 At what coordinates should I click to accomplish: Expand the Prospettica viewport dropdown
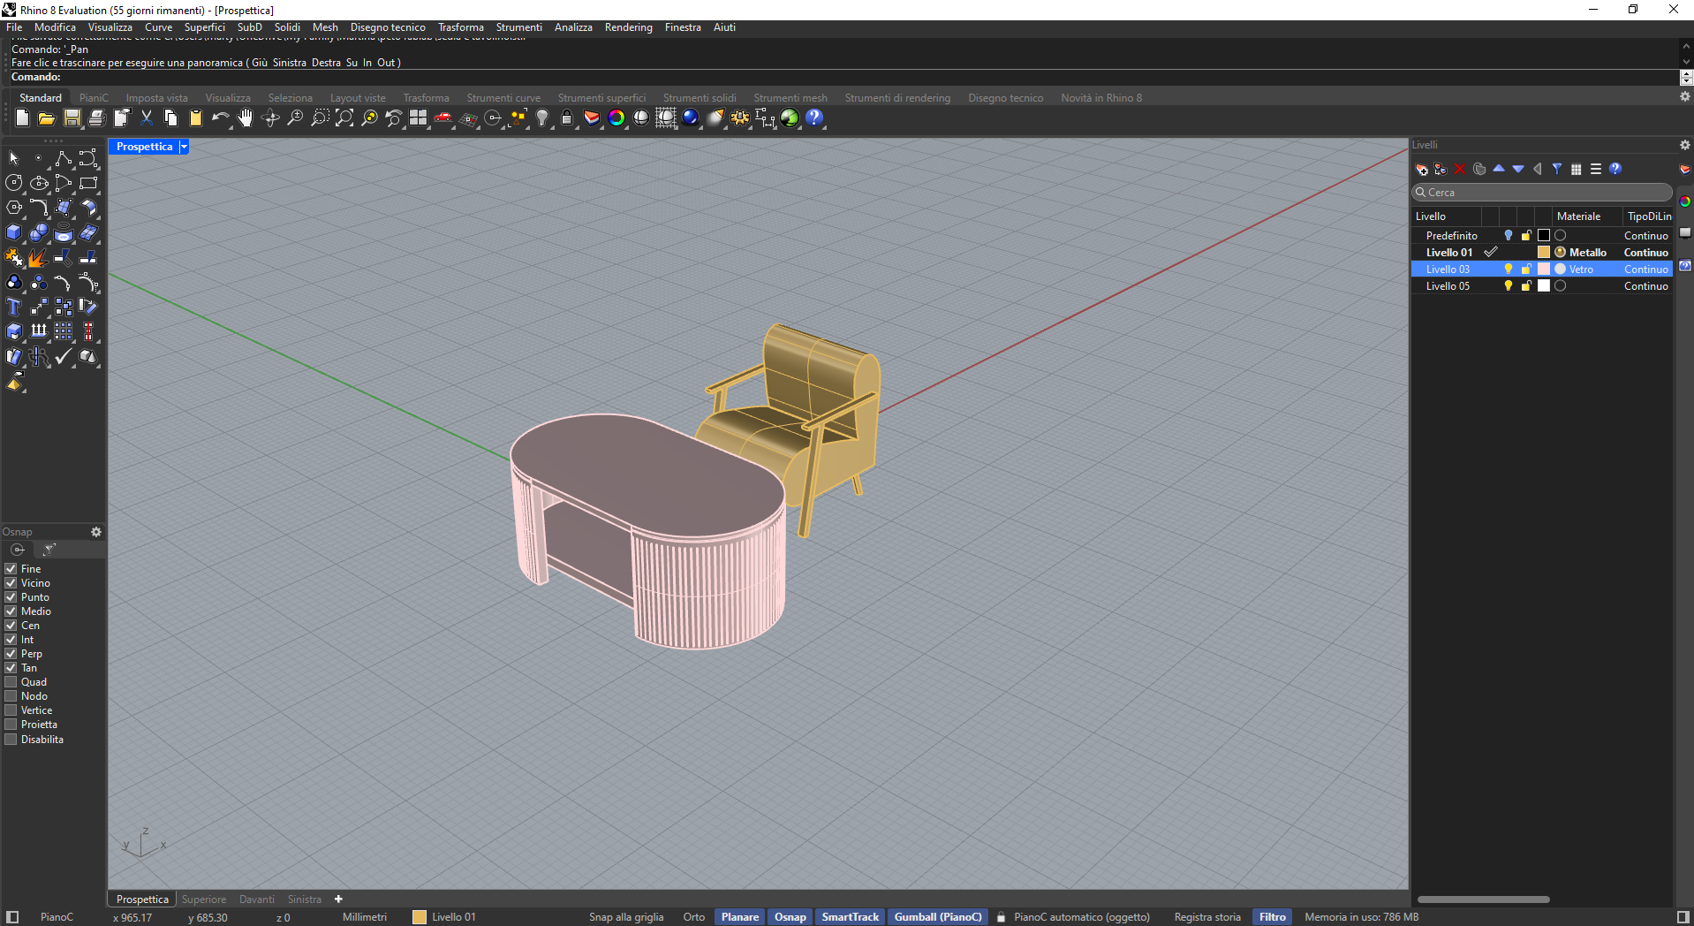[183, 146]
